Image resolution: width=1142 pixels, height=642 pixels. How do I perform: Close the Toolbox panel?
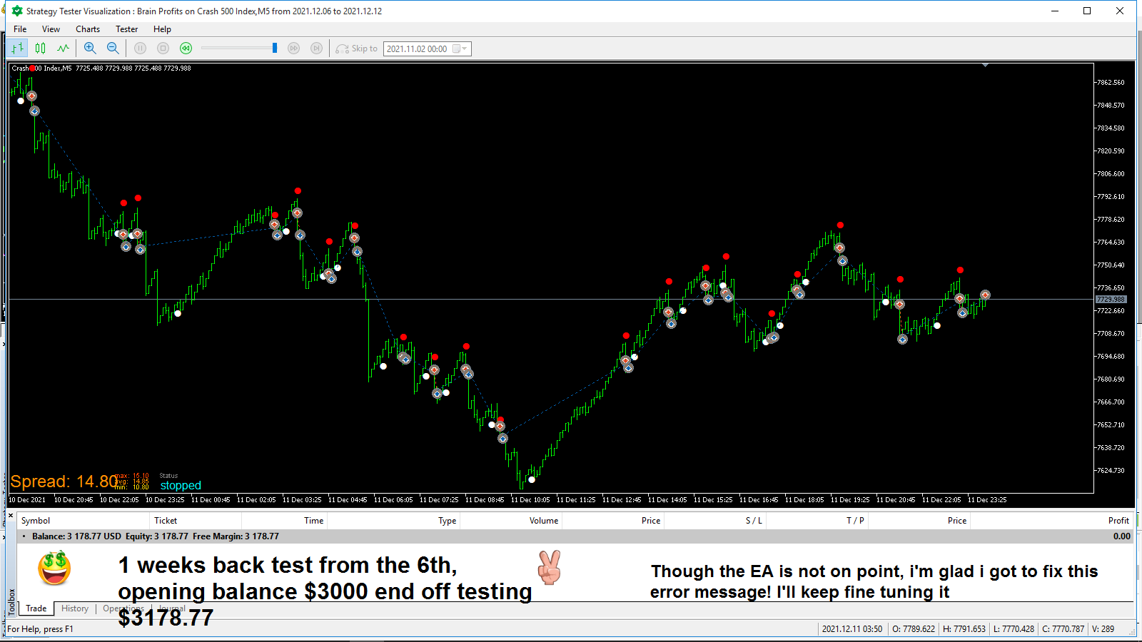pyautogui.click(x=11, y=516)
